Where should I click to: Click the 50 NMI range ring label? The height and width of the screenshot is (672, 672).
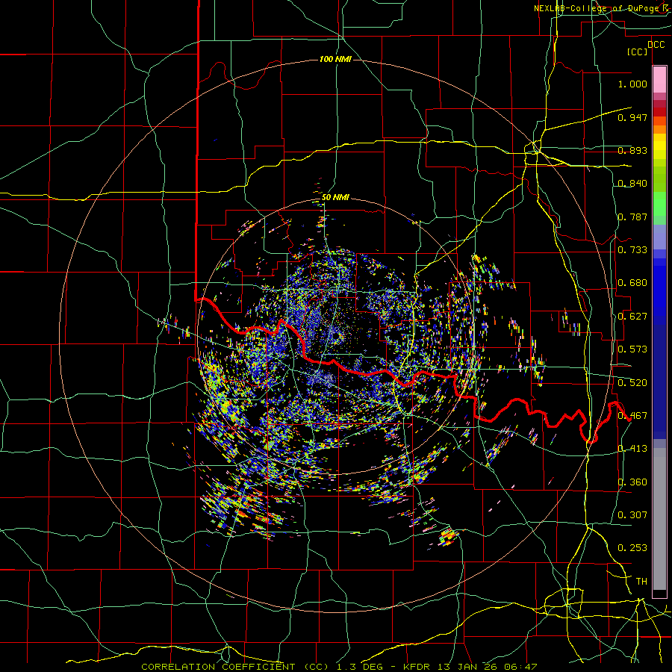[x=335, y=198]
